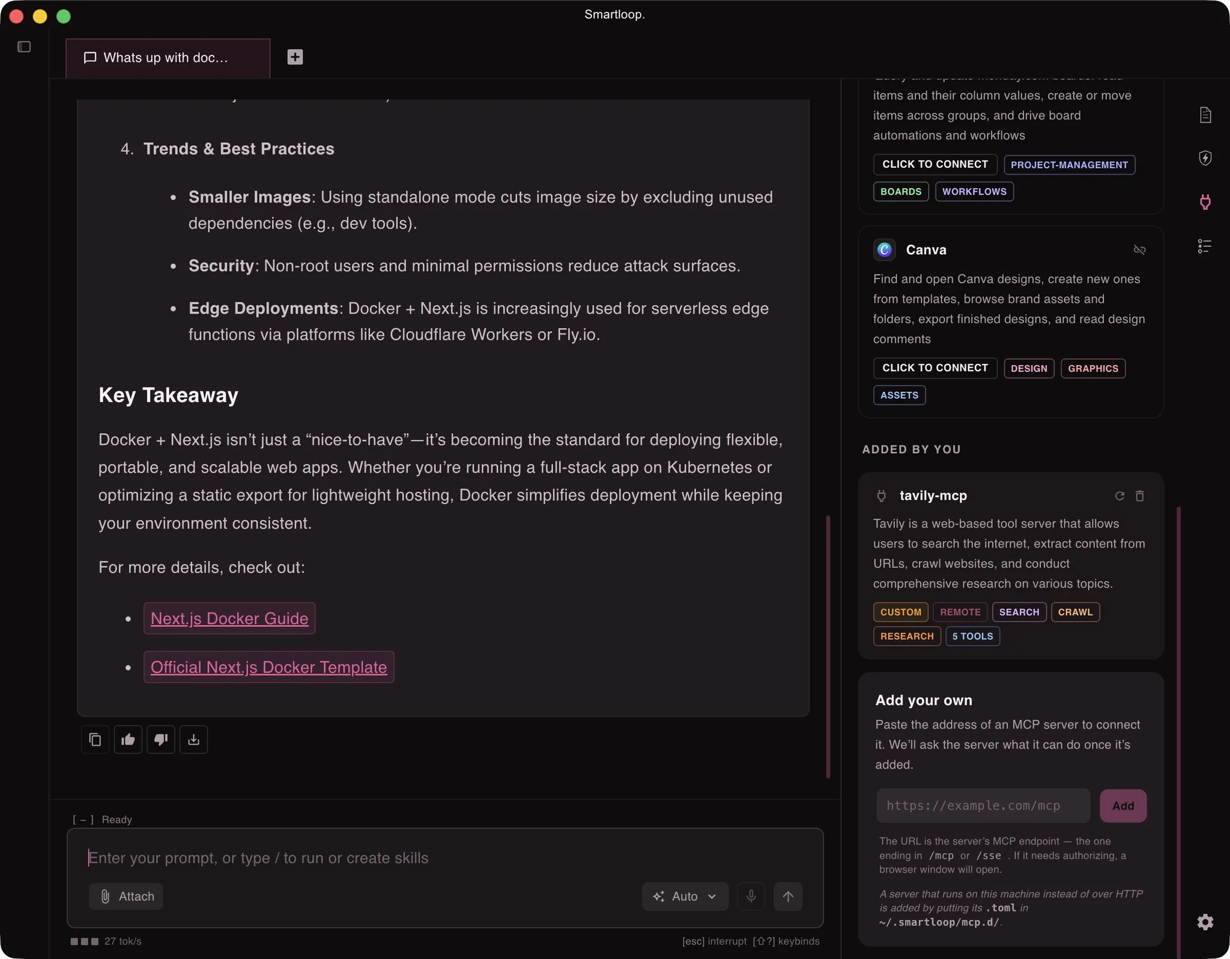
Task: Start voice input with microphone icon
Action: [751, 897]
